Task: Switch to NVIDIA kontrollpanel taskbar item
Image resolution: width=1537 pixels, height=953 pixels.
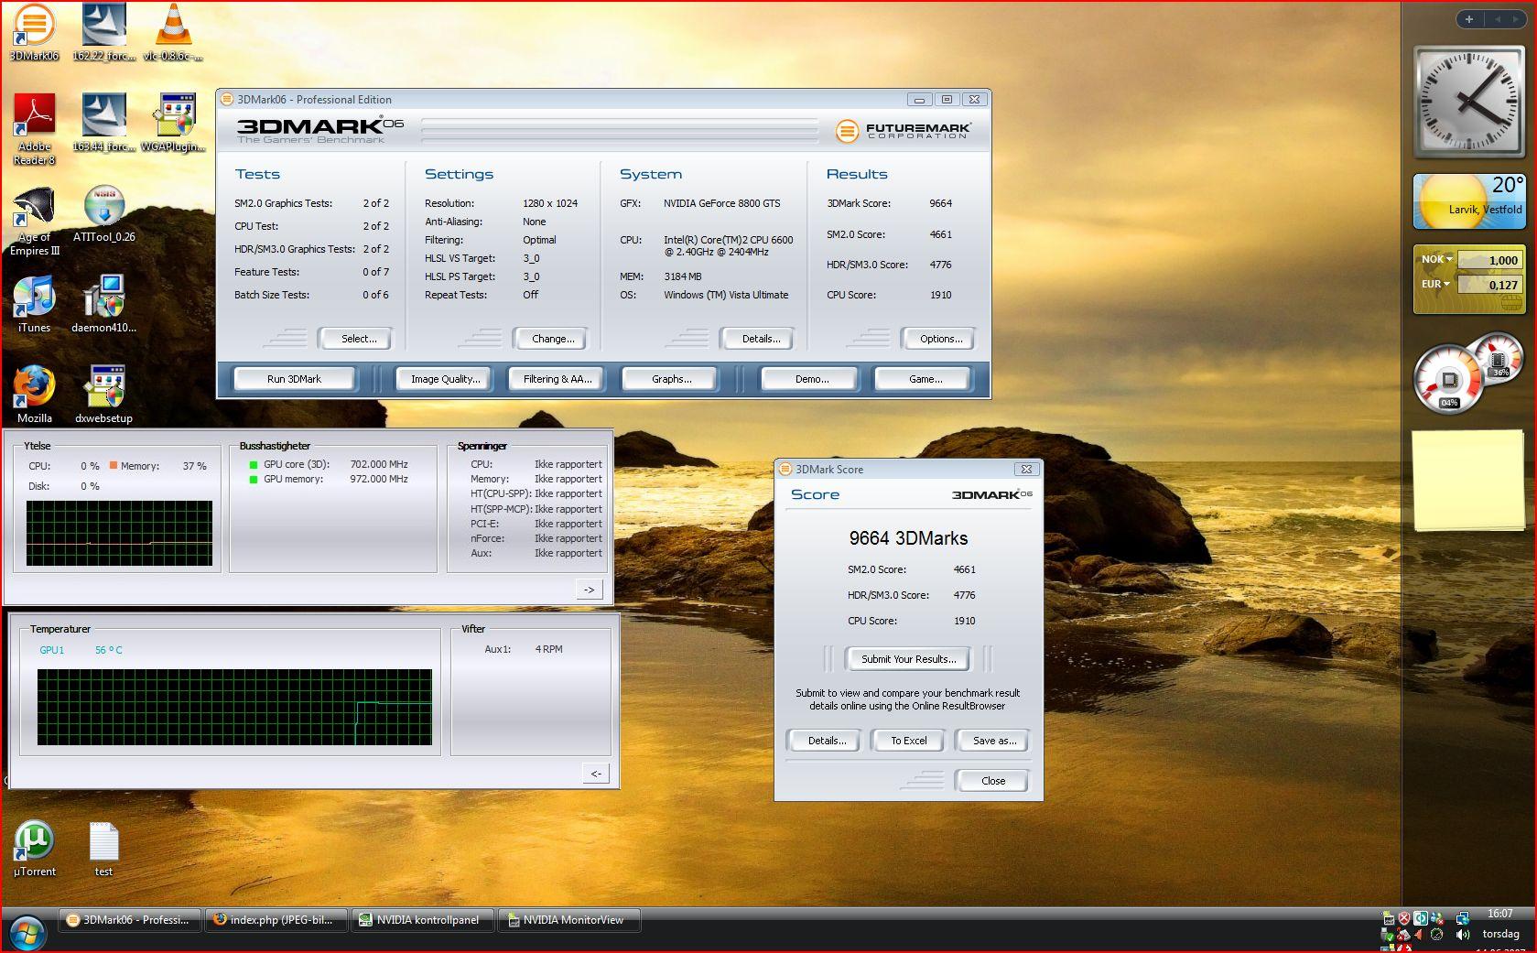Action: click(x=422, y=920)
